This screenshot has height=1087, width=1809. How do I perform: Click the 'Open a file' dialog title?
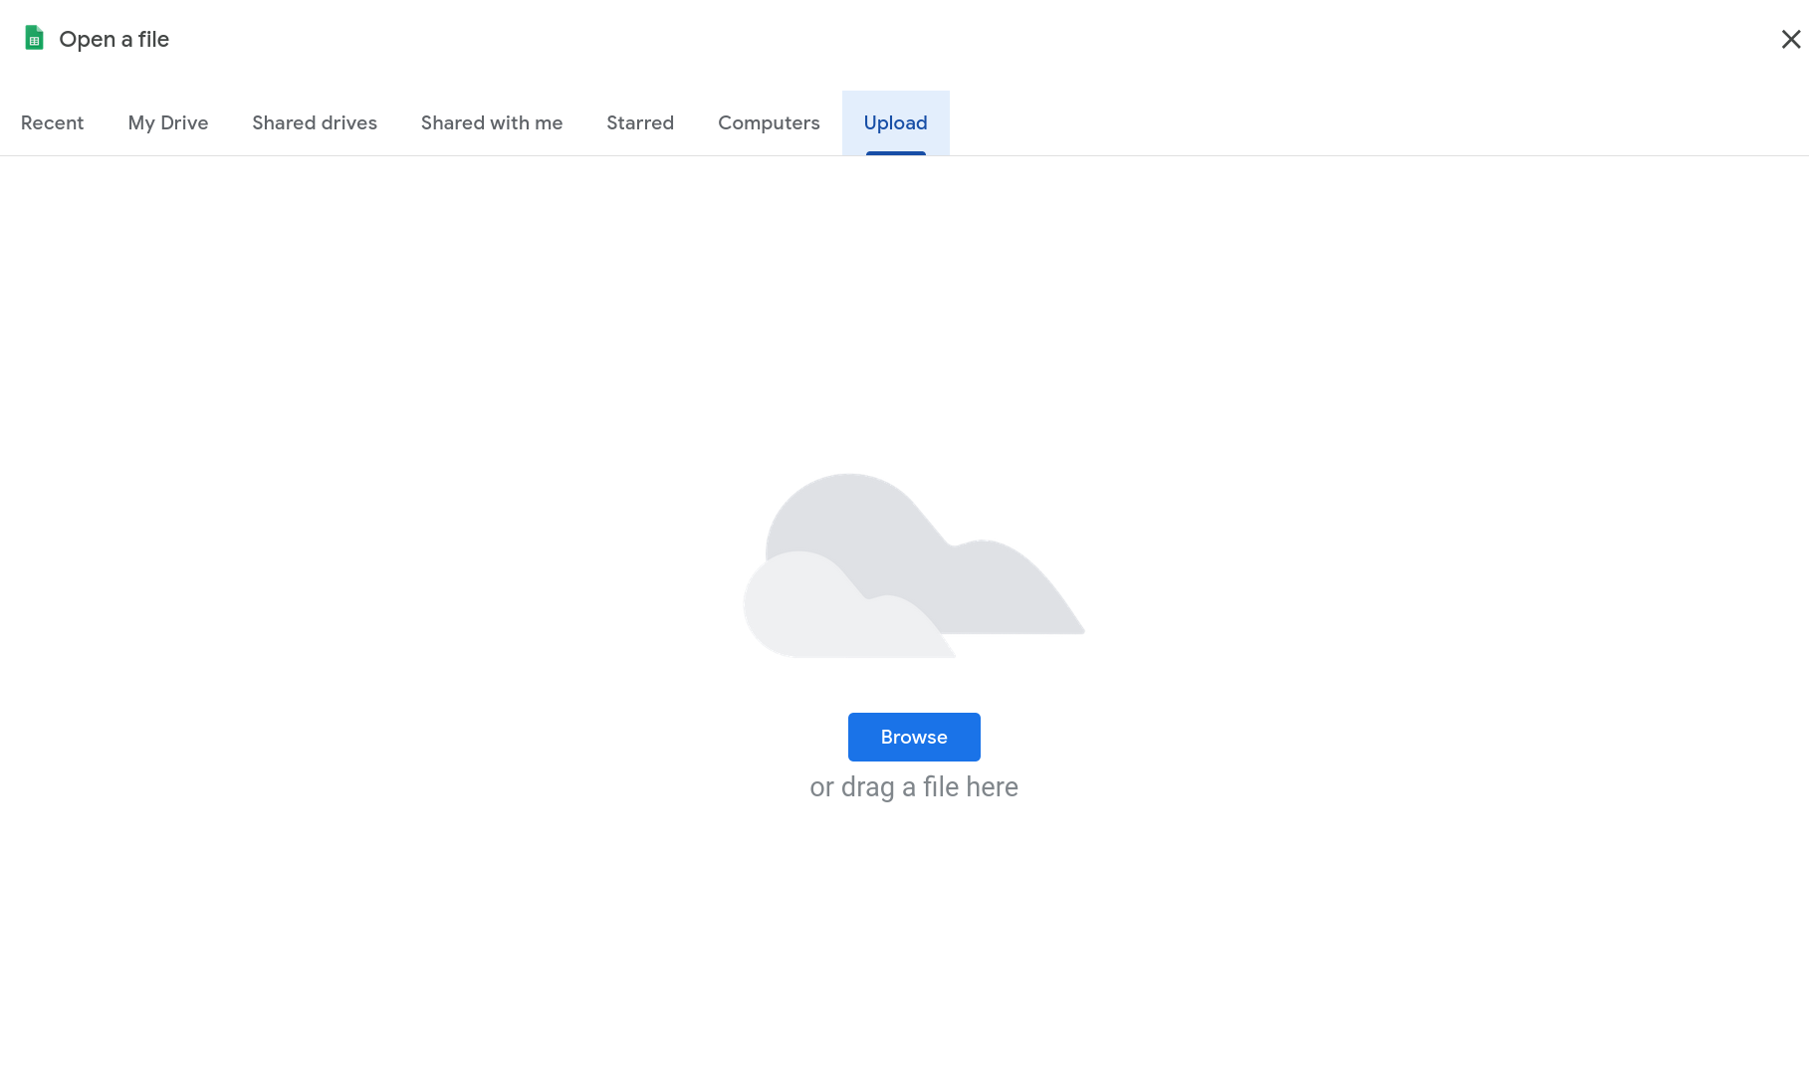pos(113,39)
